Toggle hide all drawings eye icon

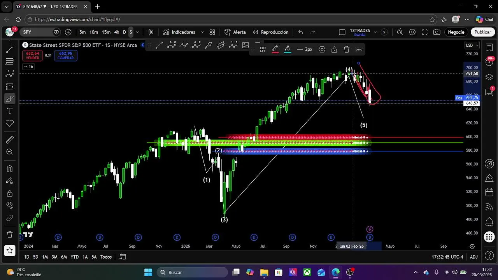click(10, 205)
